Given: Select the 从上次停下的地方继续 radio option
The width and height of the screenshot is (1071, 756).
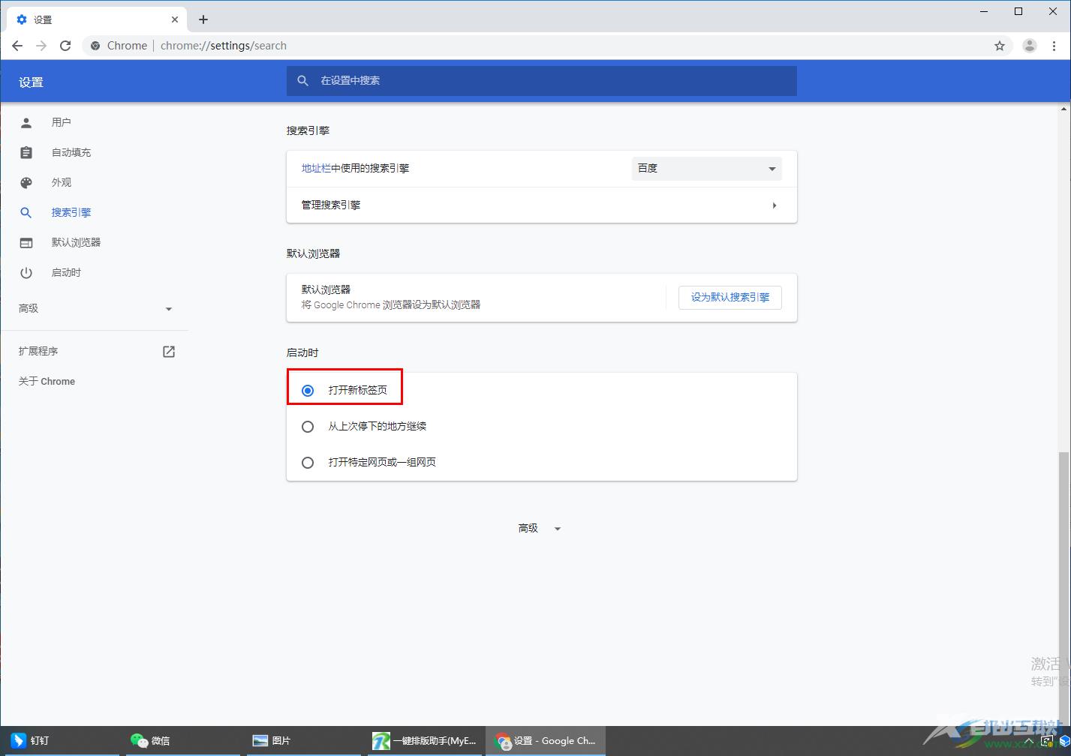Looking at the screenshot, I should point(308,427).
